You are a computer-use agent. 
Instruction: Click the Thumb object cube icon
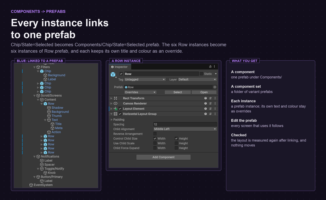pos(49,116)
